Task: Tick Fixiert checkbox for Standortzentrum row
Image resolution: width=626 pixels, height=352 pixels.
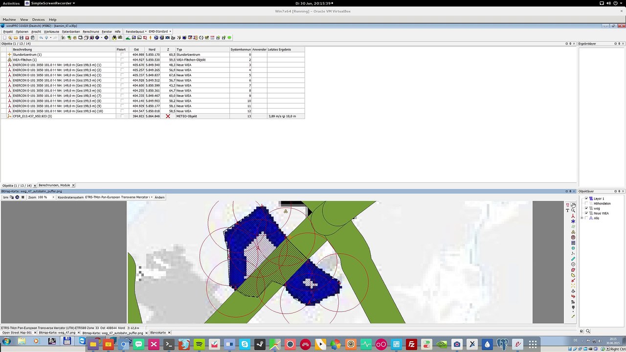Action: point(122,55)
